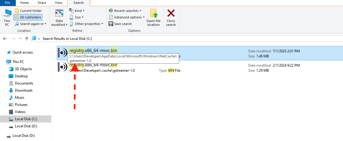Click file icon of the 1.46 MB result

tap(63, 53)
